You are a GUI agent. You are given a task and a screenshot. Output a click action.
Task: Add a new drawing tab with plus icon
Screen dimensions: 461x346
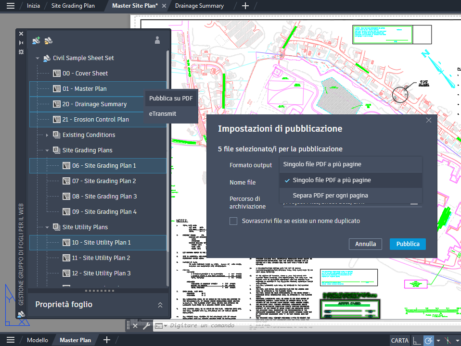[245, 6]
